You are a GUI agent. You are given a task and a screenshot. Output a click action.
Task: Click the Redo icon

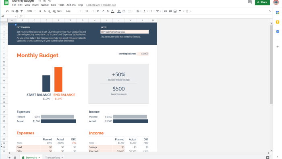(12, 11)
